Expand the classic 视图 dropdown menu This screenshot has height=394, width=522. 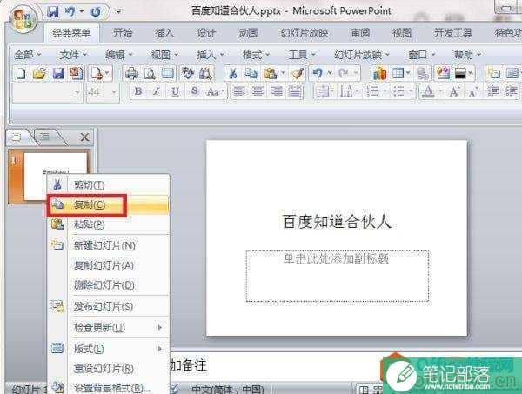[x=164, y=54]
